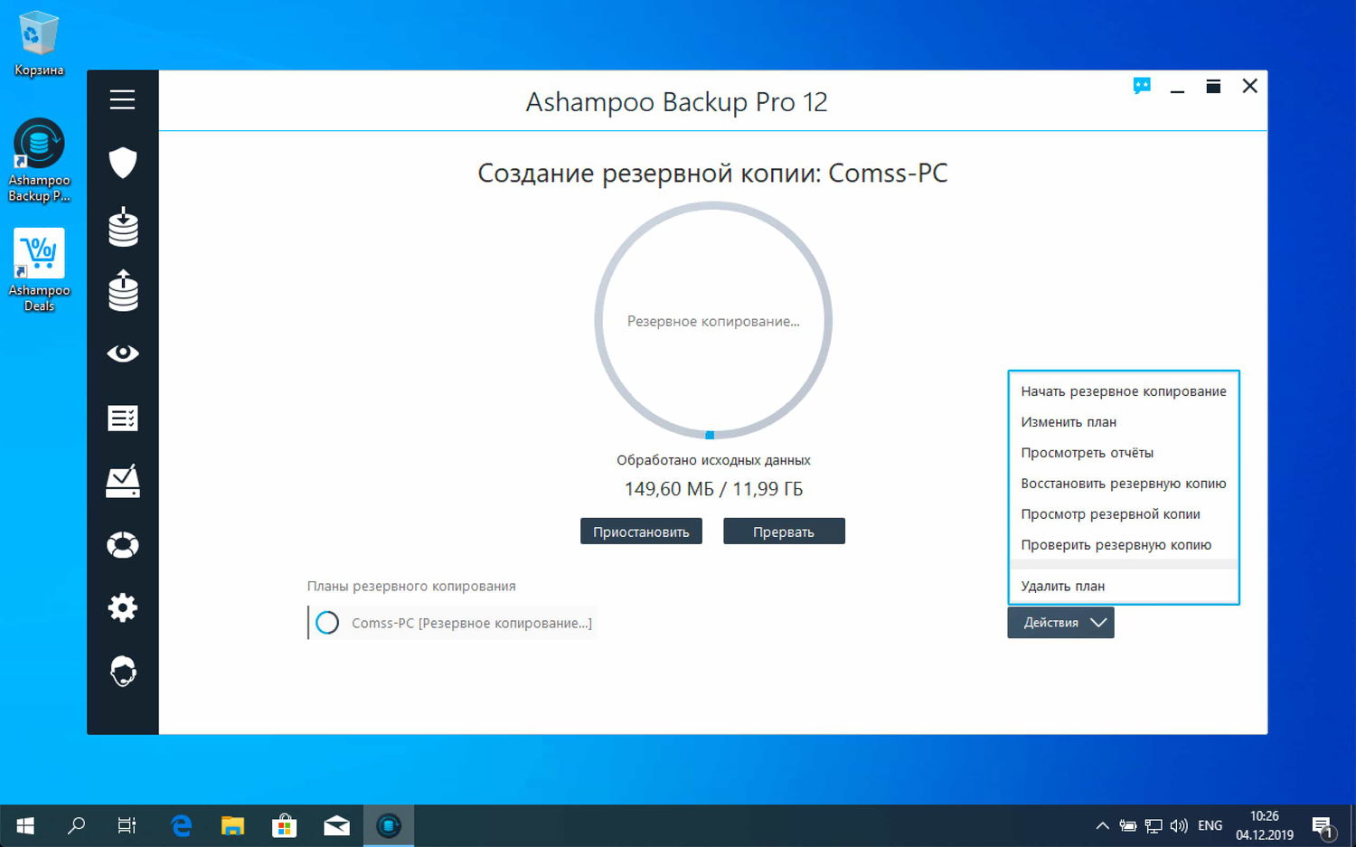1356x847 pixels.
Task: Open the disk check sidebar icon
Action: coord(123,481)
